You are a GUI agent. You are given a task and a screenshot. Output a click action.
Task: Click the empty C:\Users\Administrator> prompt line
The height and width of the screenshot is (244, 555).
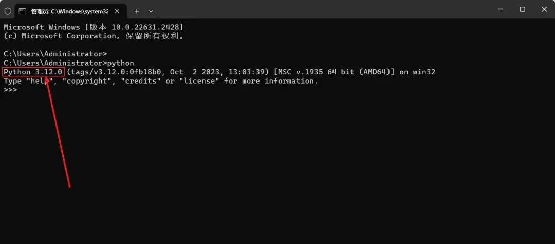pos(55,54)
